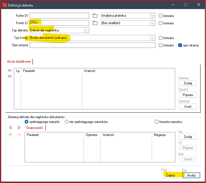The height and width of the screenshot is (183, 206).
Task: Open folder browser for Konto Ct
Action: click(x=95, y=23)
